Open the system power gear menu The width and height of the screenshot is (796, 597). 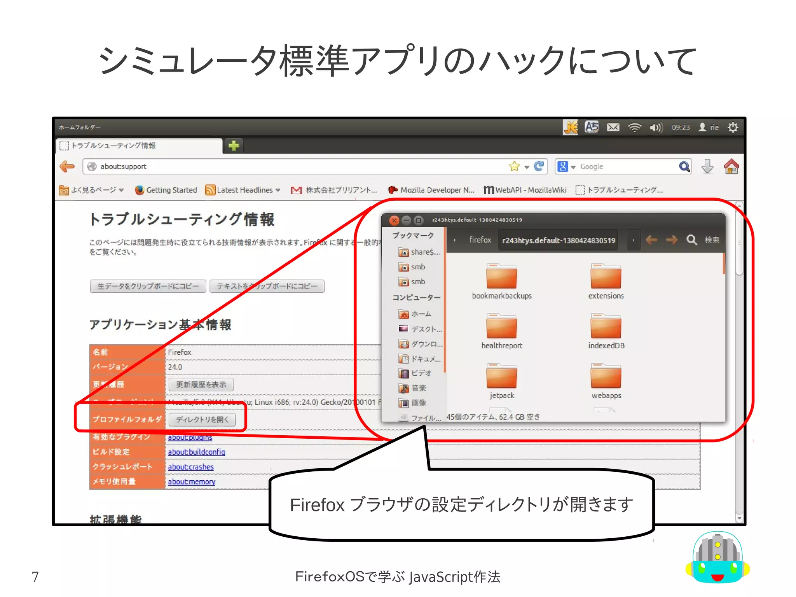[733, 127]
